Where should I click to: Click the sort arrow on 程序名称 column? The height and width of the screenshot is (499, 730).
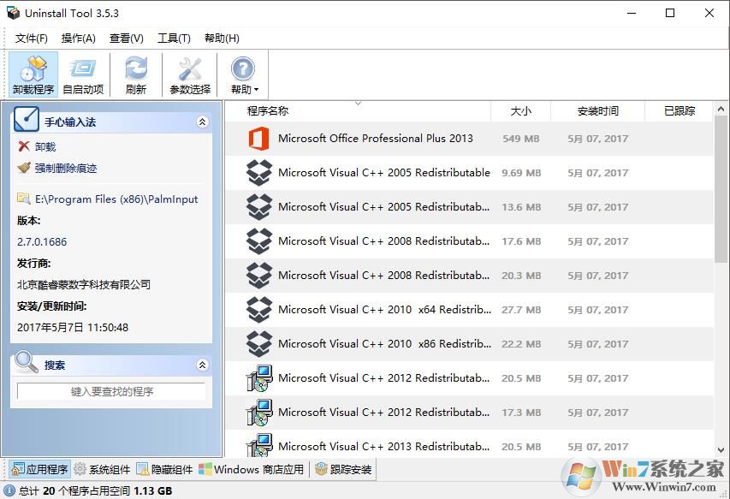tap(359, 103)
